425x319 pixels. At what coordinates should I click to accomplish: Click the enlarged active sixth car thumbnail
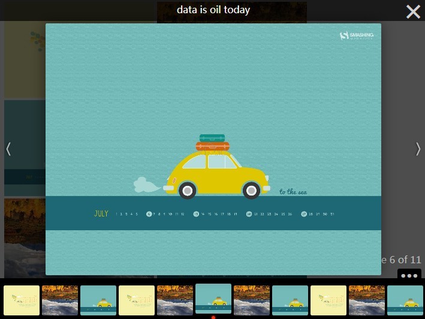[x=213, y=299]
